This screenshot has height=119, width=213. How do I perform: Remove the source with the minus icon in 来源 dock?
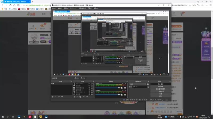[x=77, y=97]
